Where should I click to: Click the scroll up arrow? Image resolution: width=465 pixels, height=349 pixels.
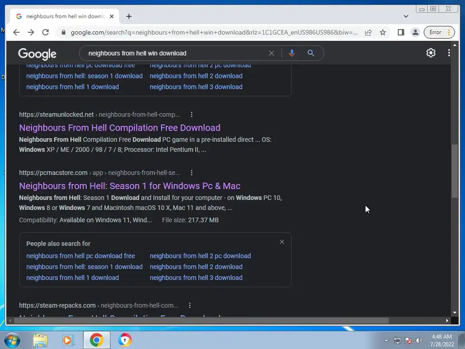[455, 45]
